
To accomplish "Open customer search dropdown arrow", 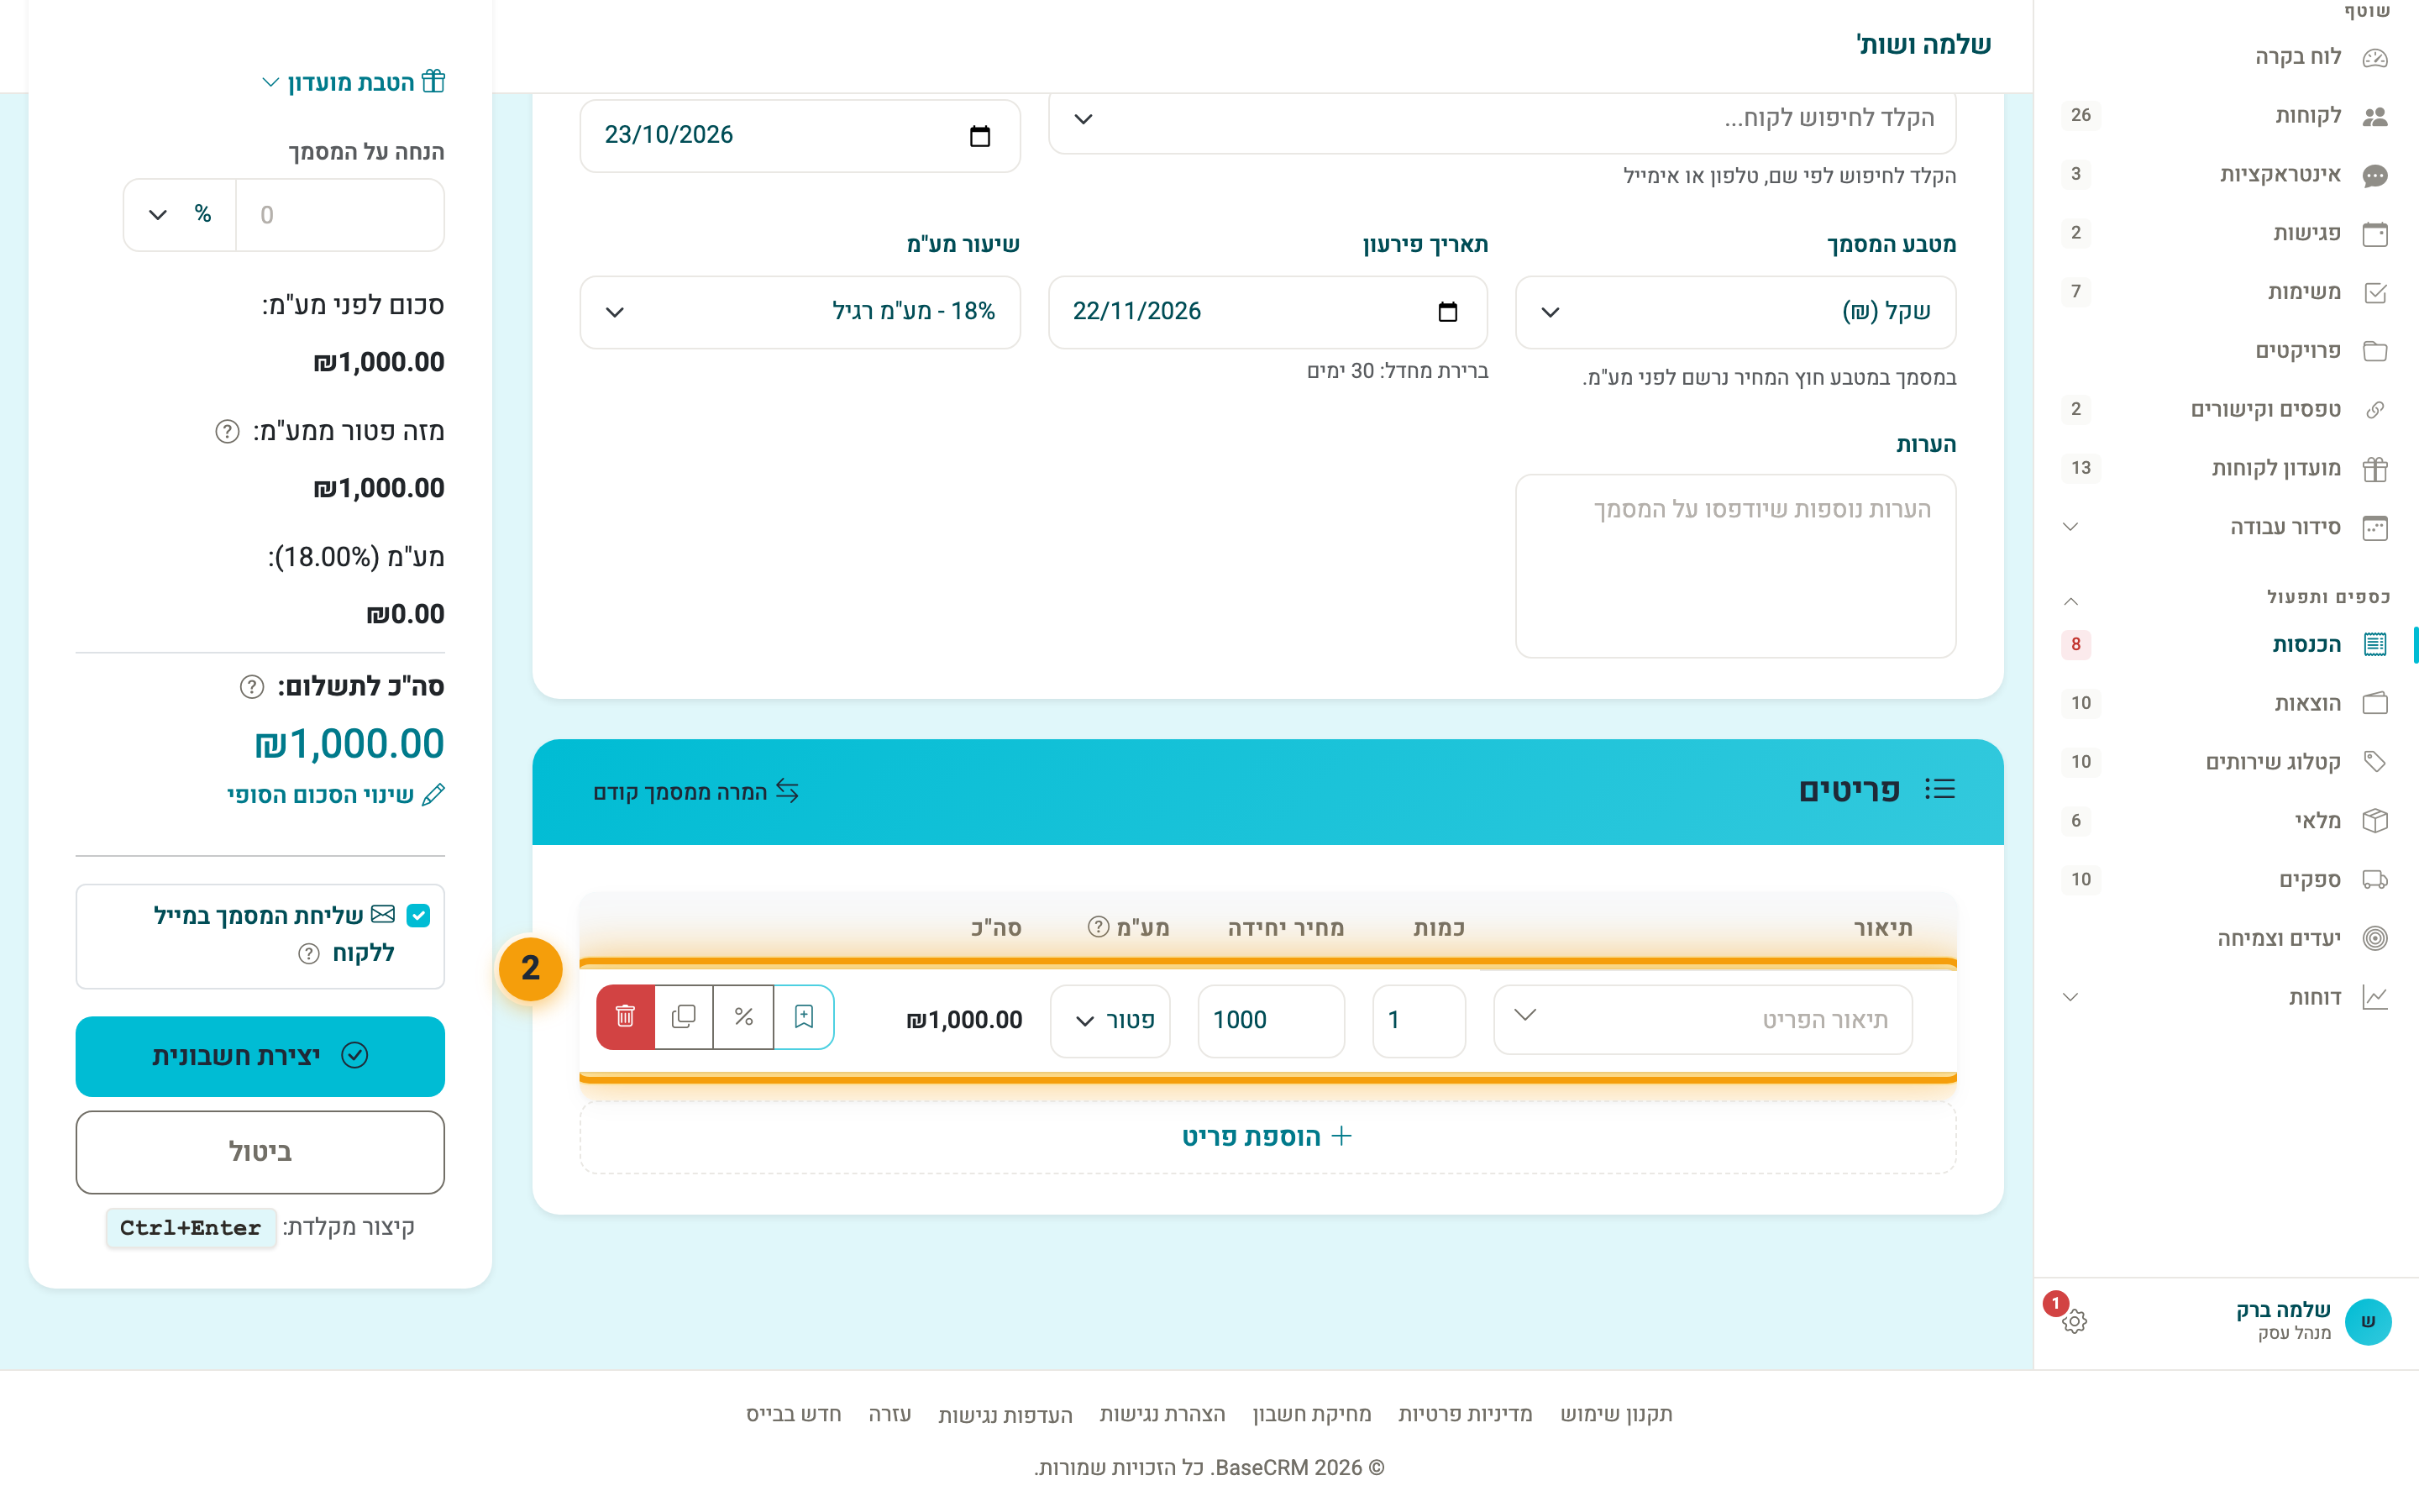I will click(1084, 119).
